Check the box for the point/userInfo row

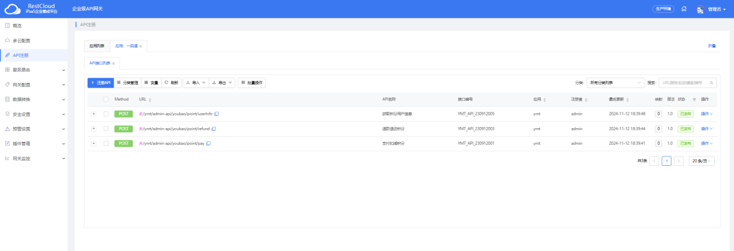point(106,114)
